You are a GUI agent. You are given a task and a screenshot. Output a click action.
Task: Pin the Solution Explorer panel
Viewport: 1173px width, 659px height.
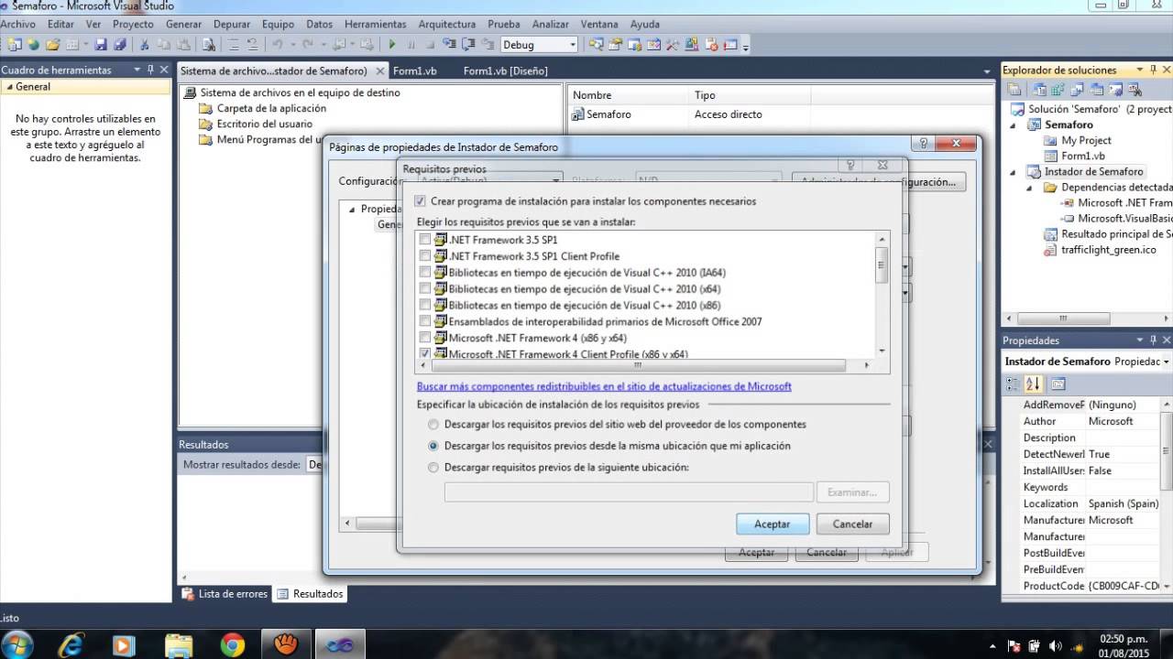(1153, 70)
